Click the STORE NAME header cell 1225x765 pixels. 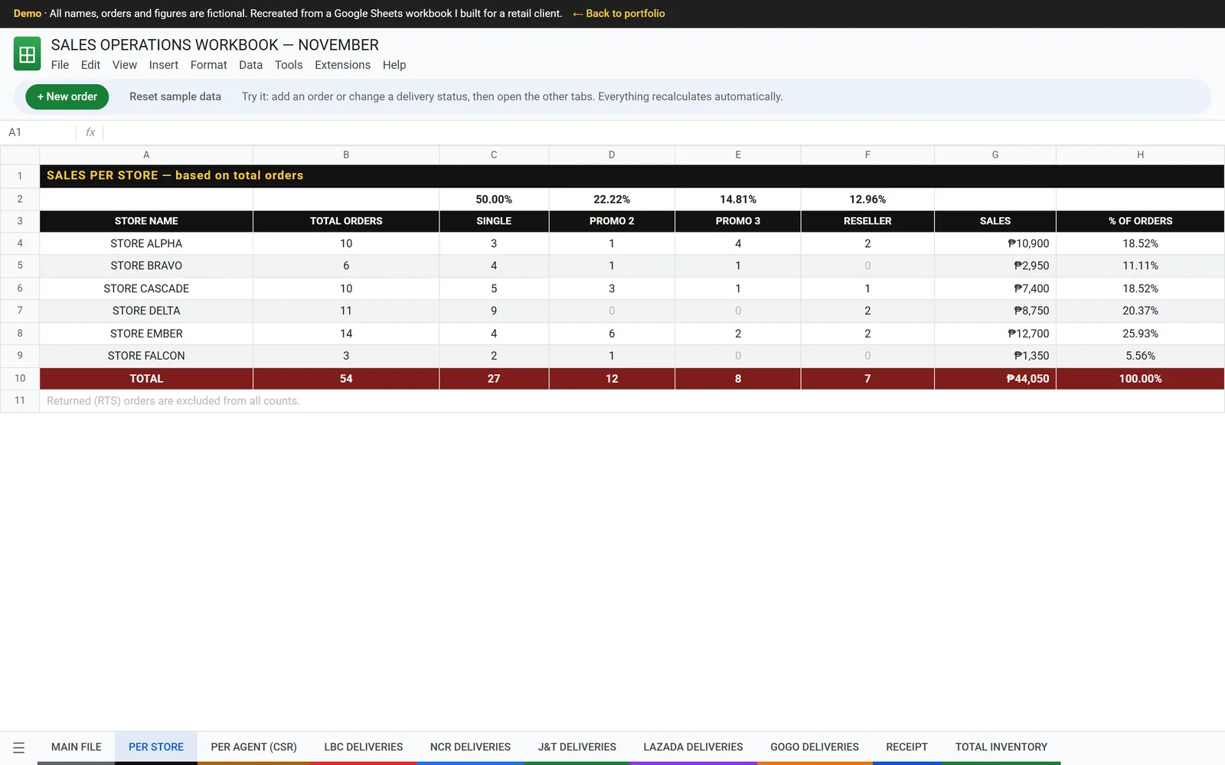pos(146,221)
